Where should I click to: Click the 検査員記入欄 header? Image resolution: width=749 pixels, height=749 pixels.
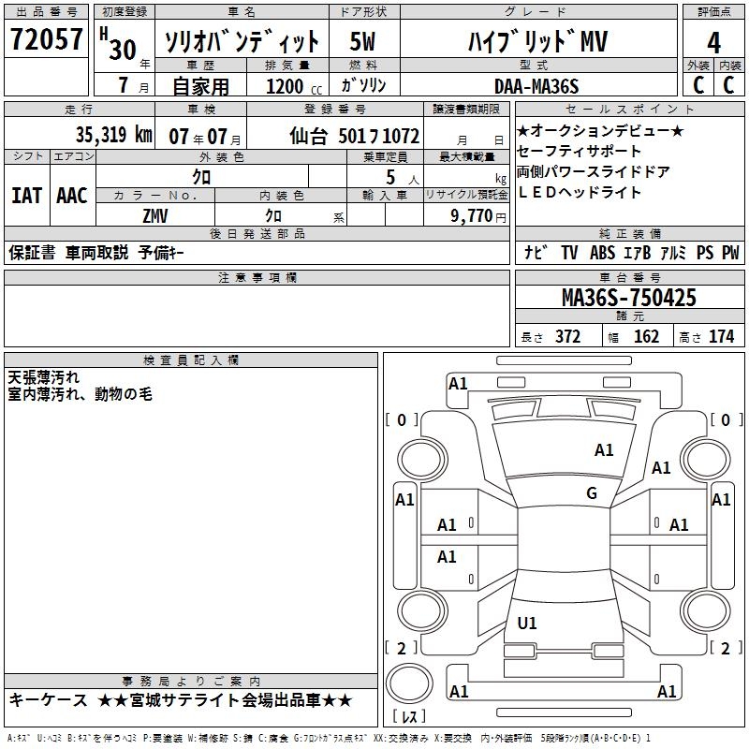point(191,360)
